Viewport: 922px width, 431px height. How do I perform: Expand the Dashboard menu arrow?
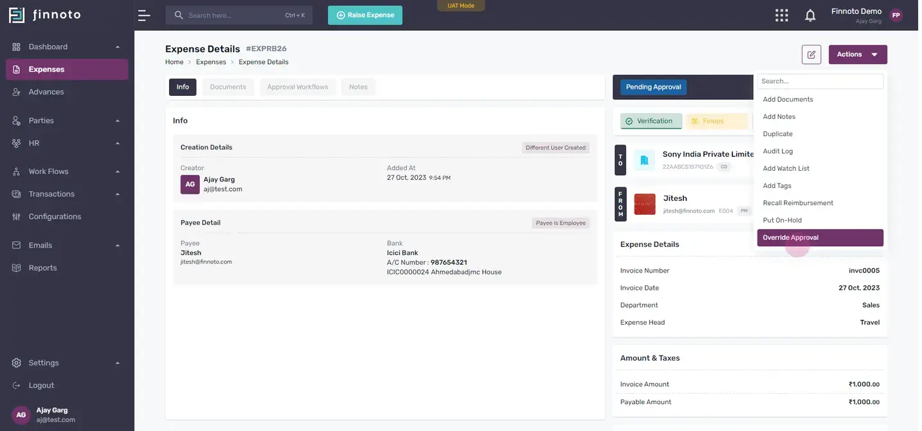tap(118, 47)
